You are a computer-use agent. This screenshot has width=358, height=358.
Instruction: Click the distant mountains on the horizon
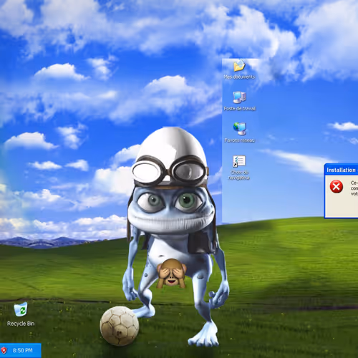tap(45, 241)
